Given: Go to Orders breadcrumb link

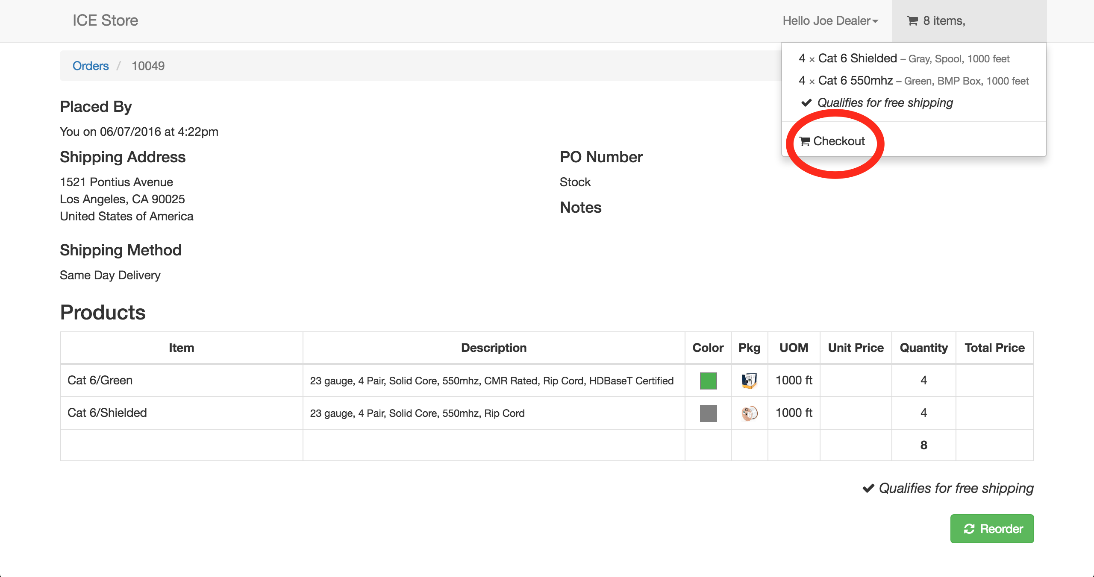Looking at the screenshot, I should (x=91, y=66).
